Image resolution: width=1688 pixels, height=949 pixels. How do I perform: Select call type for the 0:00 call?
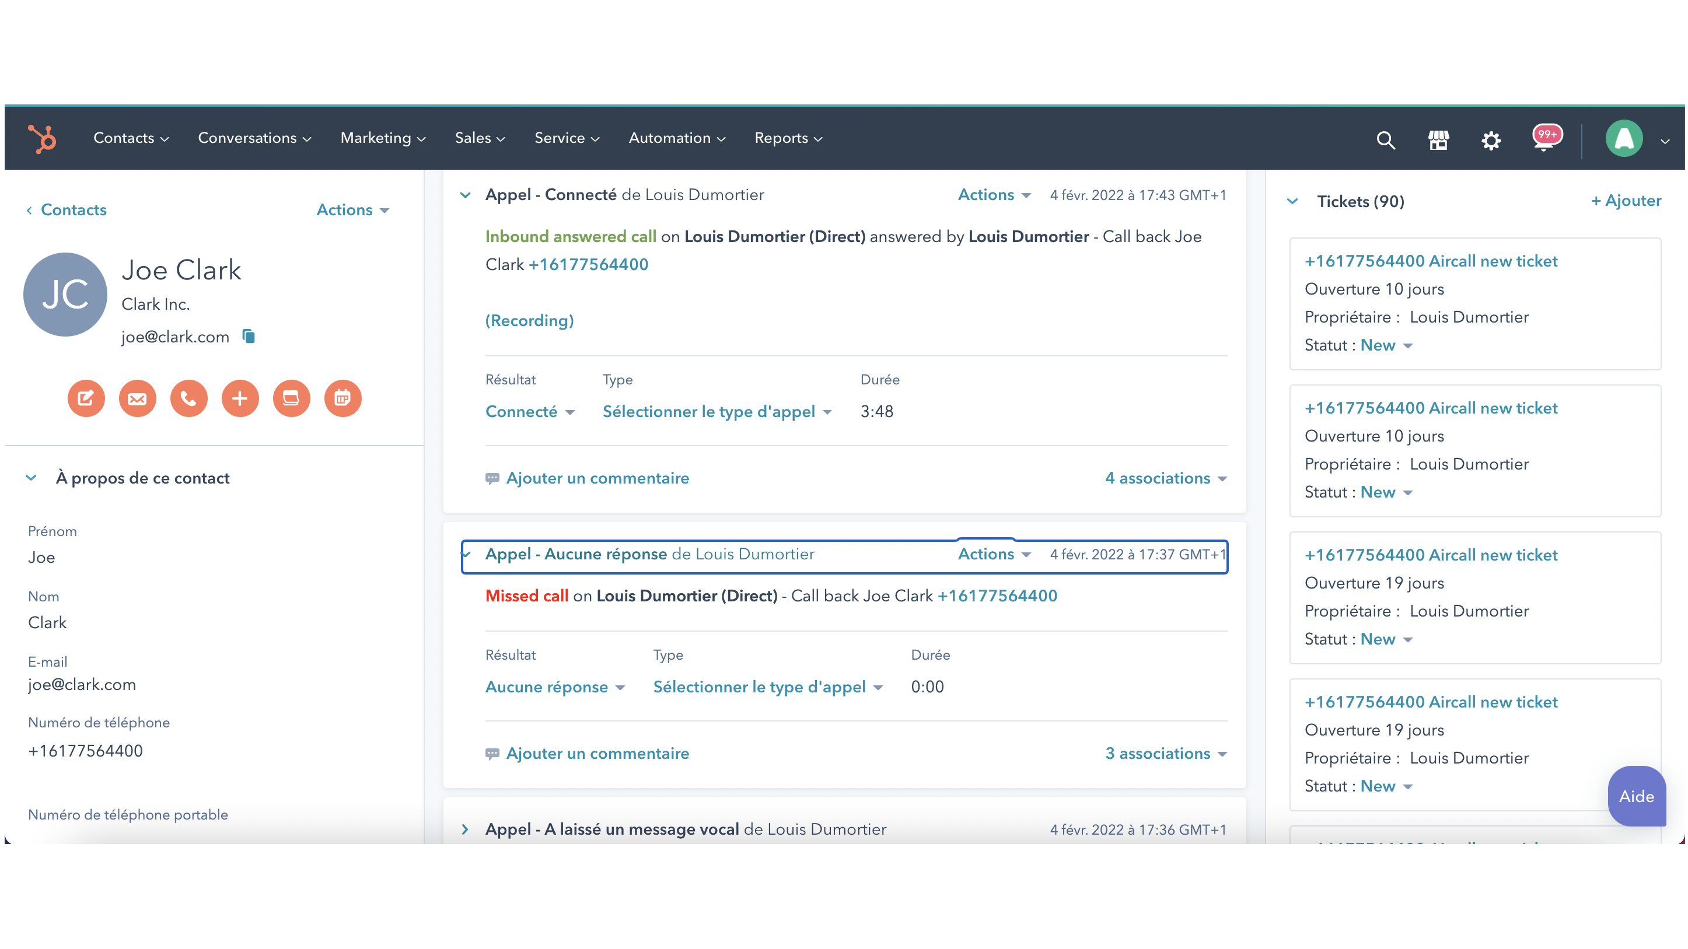pyautogui.click(x=768, y=687)
